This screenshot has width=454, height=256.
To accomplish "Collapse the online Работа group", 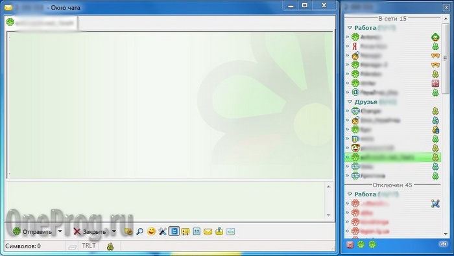I will tap(350, 28).
